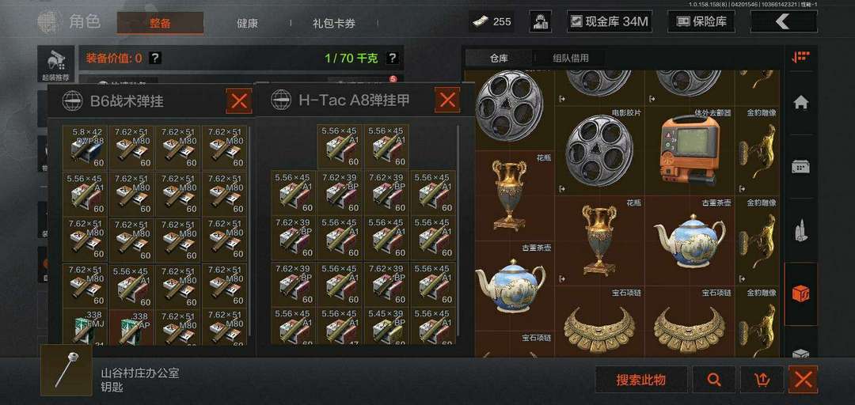Click the 搜索此物 button
855x405 pixels.
[640, 380]
